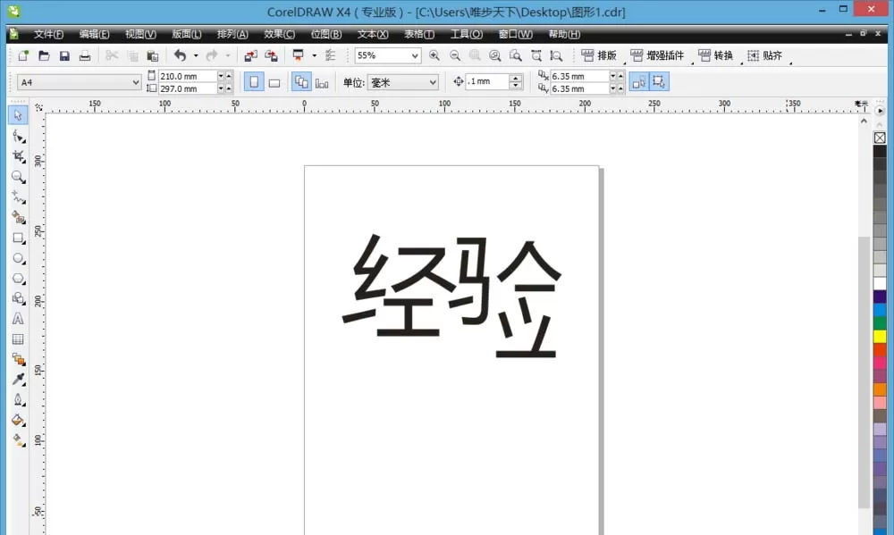894x535 pixels.
Task: Open the 文本(X) menu
Action: (x=373, y=34)
